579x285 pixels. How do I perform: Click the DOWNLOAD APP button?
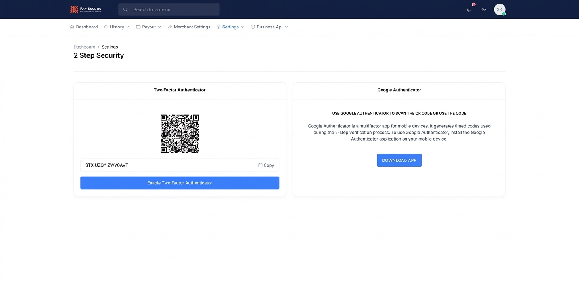pyautogui.click(x=399, y=160)
